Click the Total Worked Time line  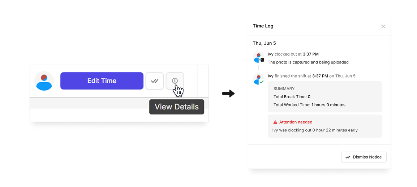309,105
